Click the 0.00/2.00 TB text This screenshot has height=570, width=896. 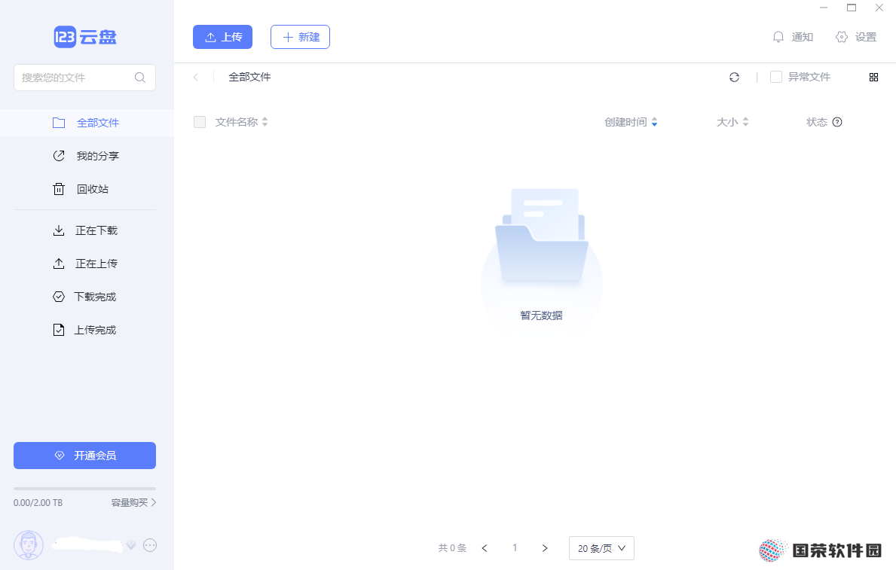38,502
